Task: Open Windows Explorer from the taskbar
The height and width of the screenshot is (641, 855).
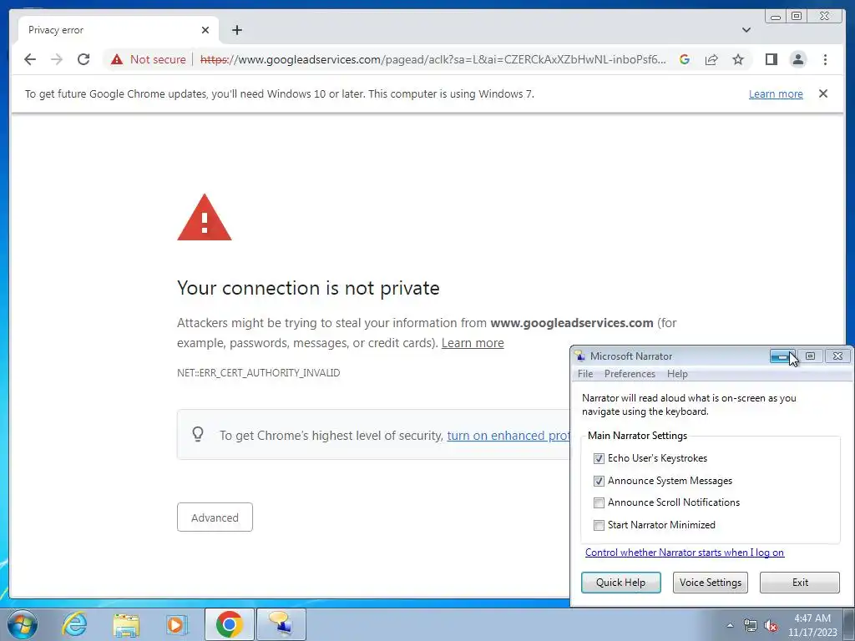Action: [126, 624]
